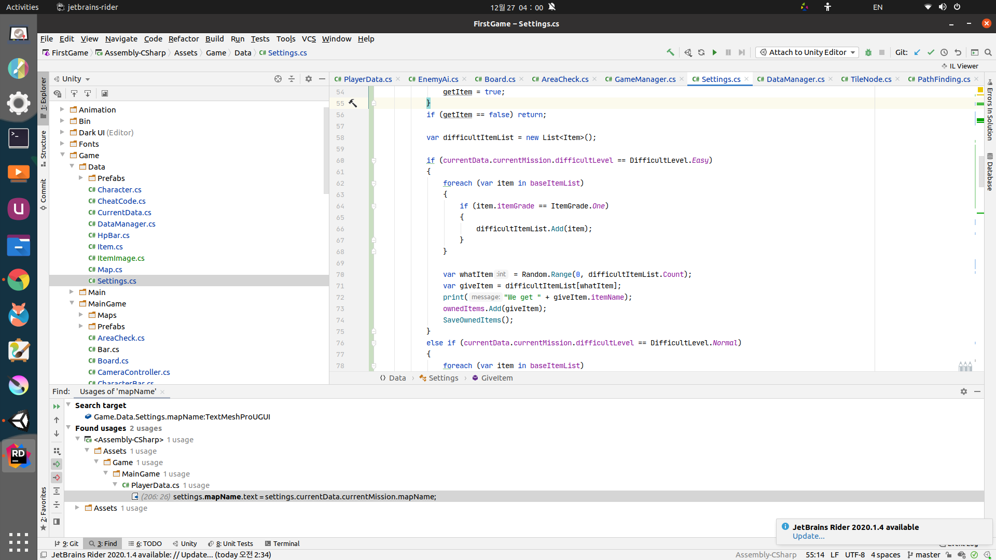Collapse the MainGame folder in Explorer
The height and width of the screenshot is (560, 996).
tap(72, 303)
